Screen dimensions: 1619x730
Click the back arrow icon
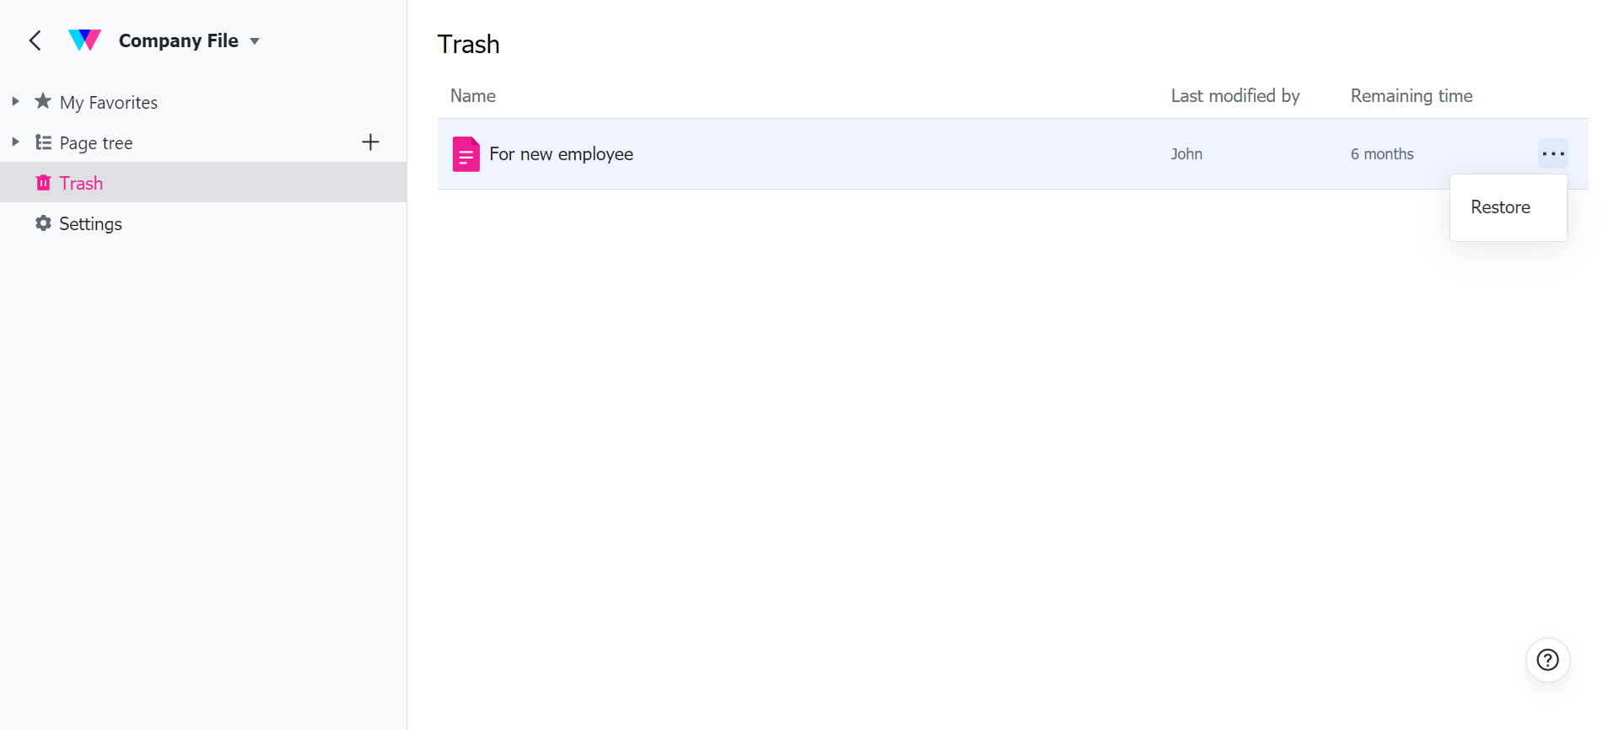35,40
